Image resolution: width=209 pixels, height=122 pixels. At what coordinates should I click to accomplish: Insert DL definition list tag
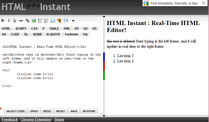coord(26,34)
